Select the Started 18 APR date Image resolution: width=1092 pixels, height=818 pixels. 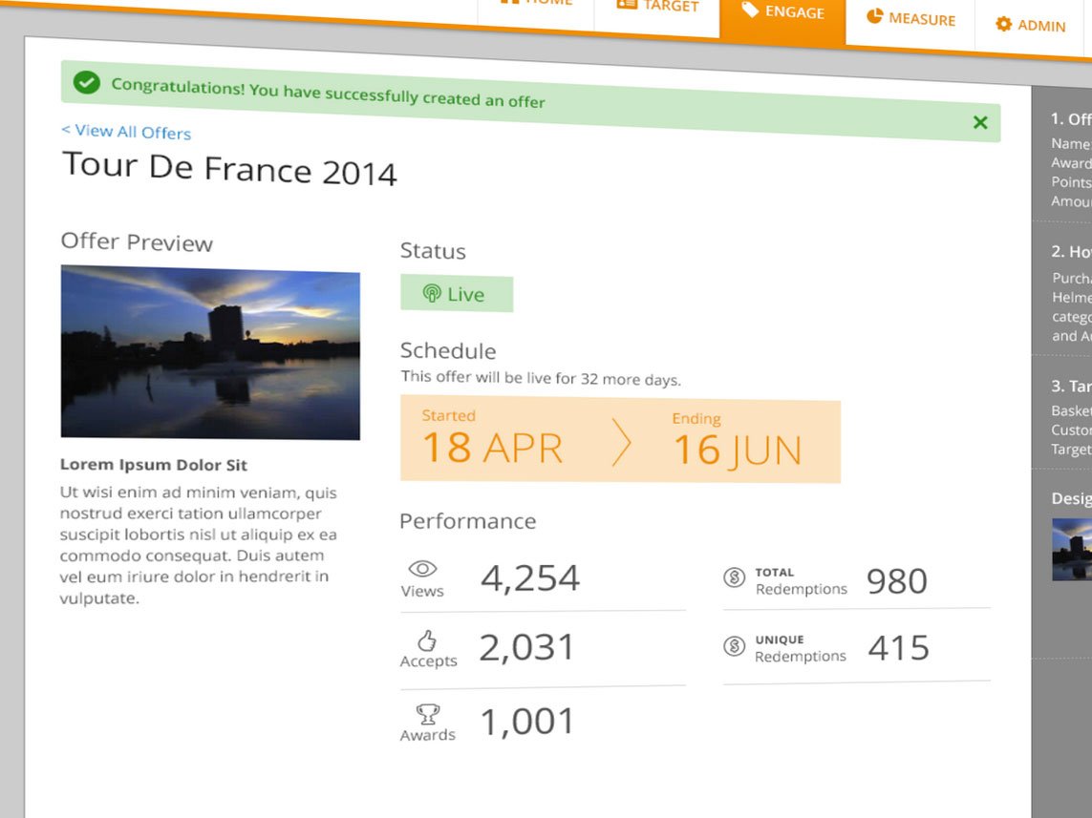click(x=492, y=439)
